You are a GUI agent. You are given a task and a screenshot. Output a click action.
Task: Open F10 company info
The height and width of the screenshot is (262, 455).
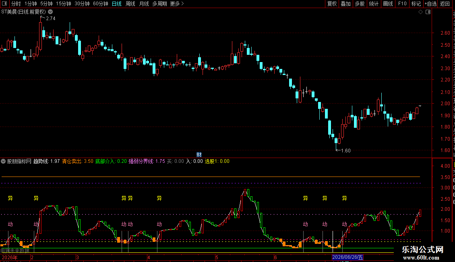(x=402, y=4)
